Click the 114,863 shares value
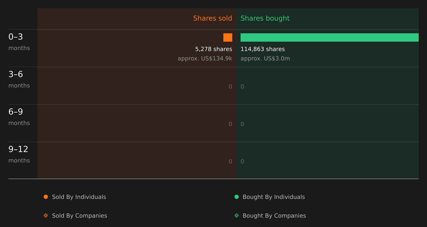Image resolution: width=427 pixels, height=227 pixels. click(x=263, y=49)
